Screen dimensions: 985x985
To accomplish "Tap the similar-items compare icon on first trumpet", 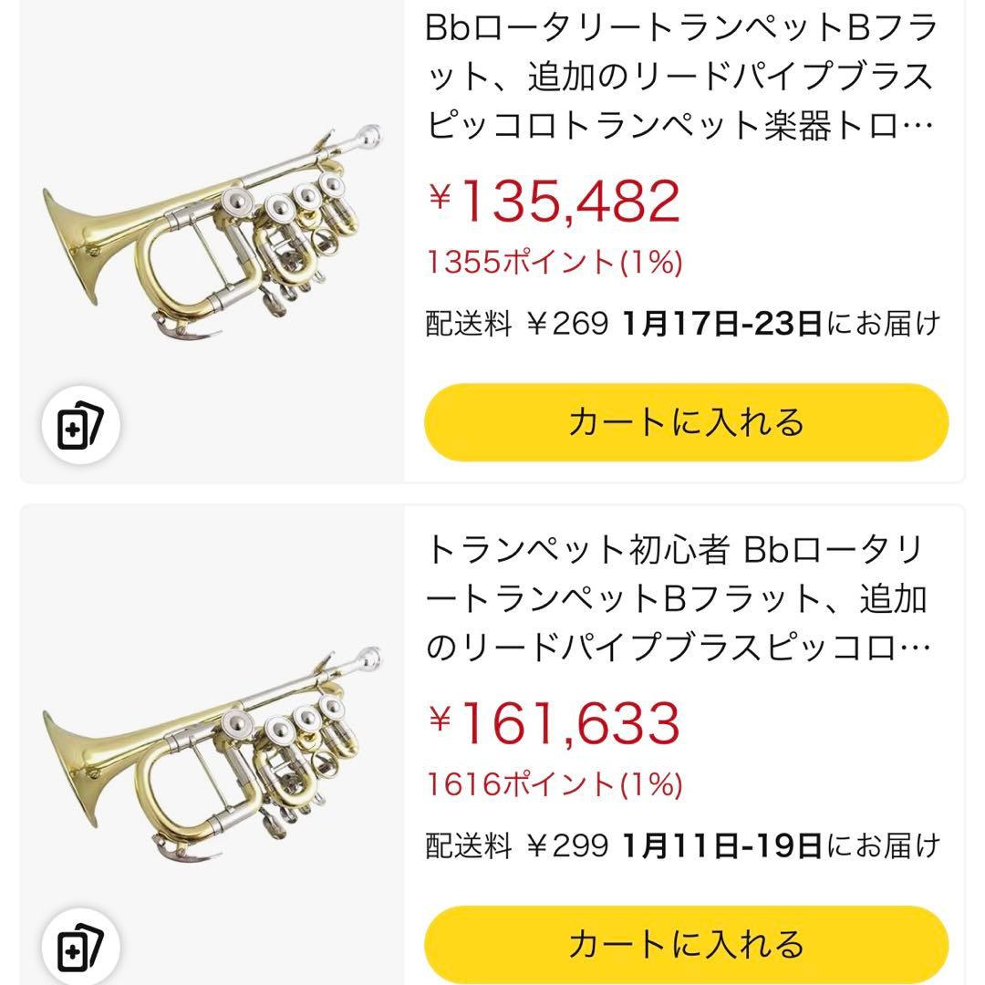I will click(82, 424).
